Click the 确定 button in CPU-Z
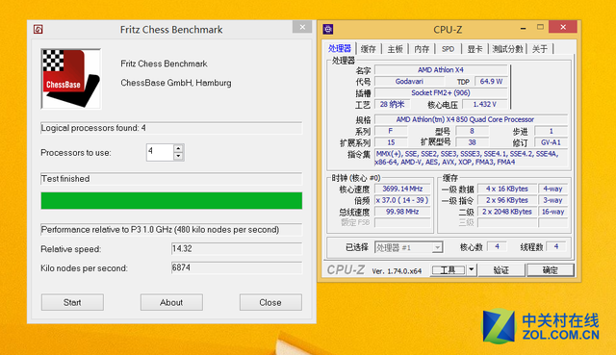The image size is (616, 355). (550, 270)
